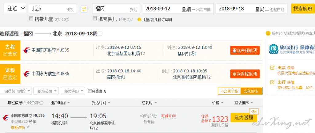Click the swap cities arrows icon
The width and height of the screenshot is (315, 133).
(84, 9)
